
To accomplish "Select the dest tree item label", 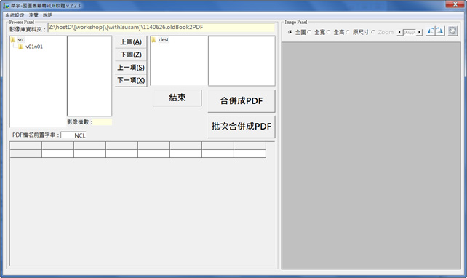I will point(164,39).
